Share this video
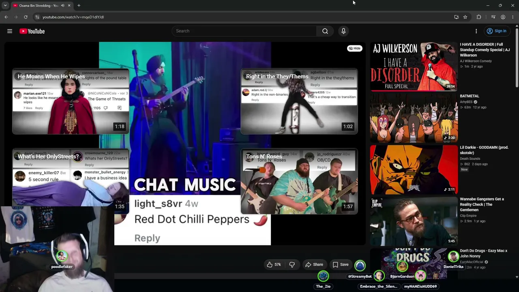Viewport: 519px width, 292px height. 314,265
